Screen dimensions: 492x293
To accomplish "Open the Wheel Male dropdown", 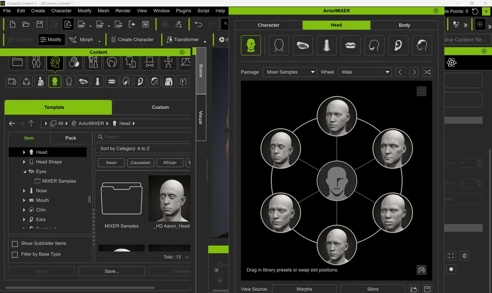I will 365,72.
